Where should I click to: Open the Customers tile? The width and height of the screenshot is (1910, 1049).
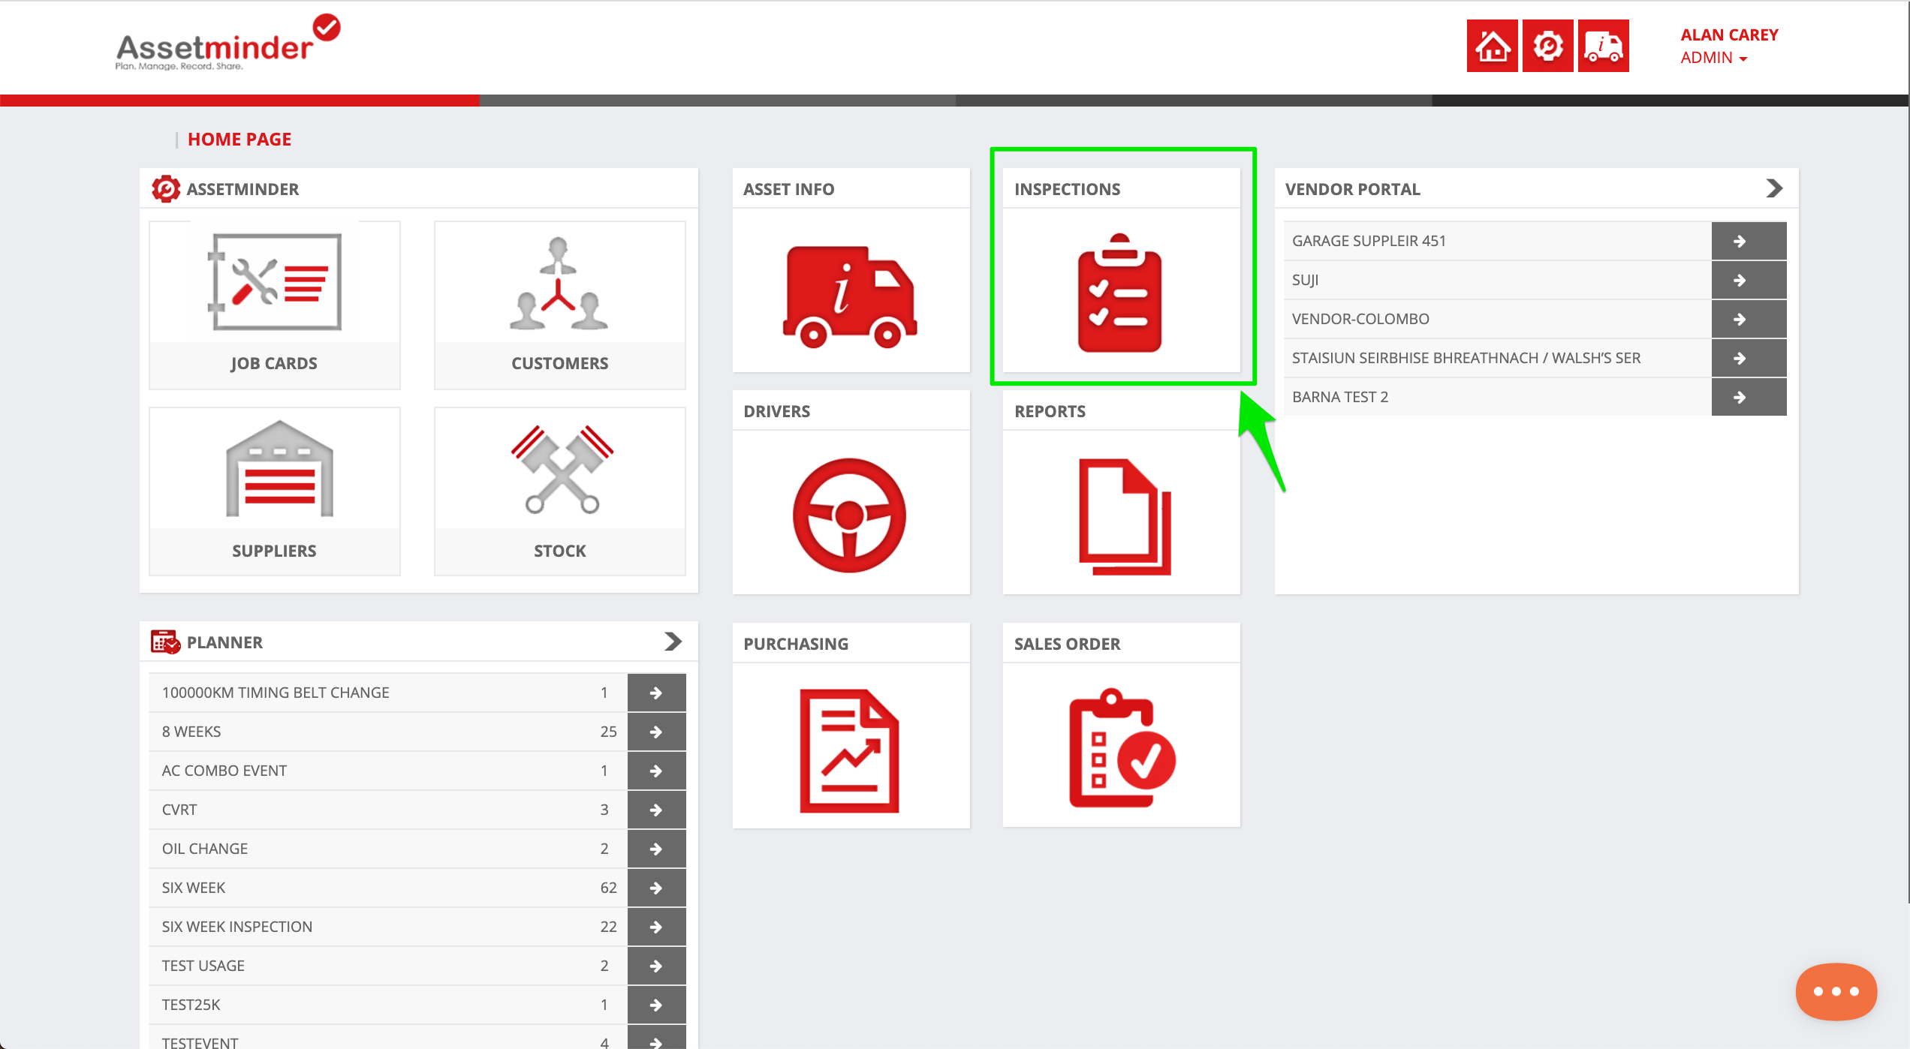560,305
